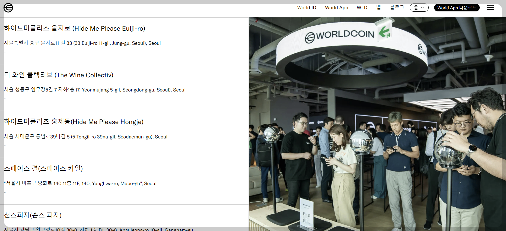
Task: Click the Eulji-ro 11-gil address text
Action: click(82, 43)
